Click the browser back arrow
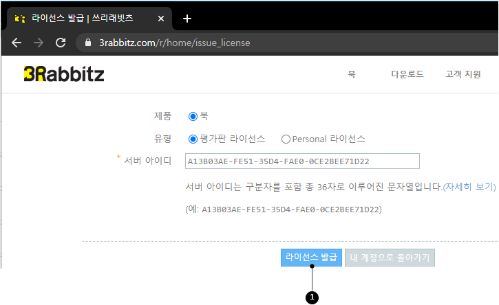Screen dimensions: 499x305 point(17,43)
